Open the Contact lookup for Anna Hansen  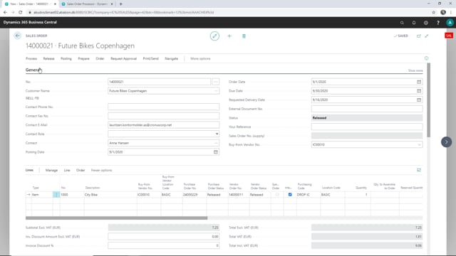[216, 143]
